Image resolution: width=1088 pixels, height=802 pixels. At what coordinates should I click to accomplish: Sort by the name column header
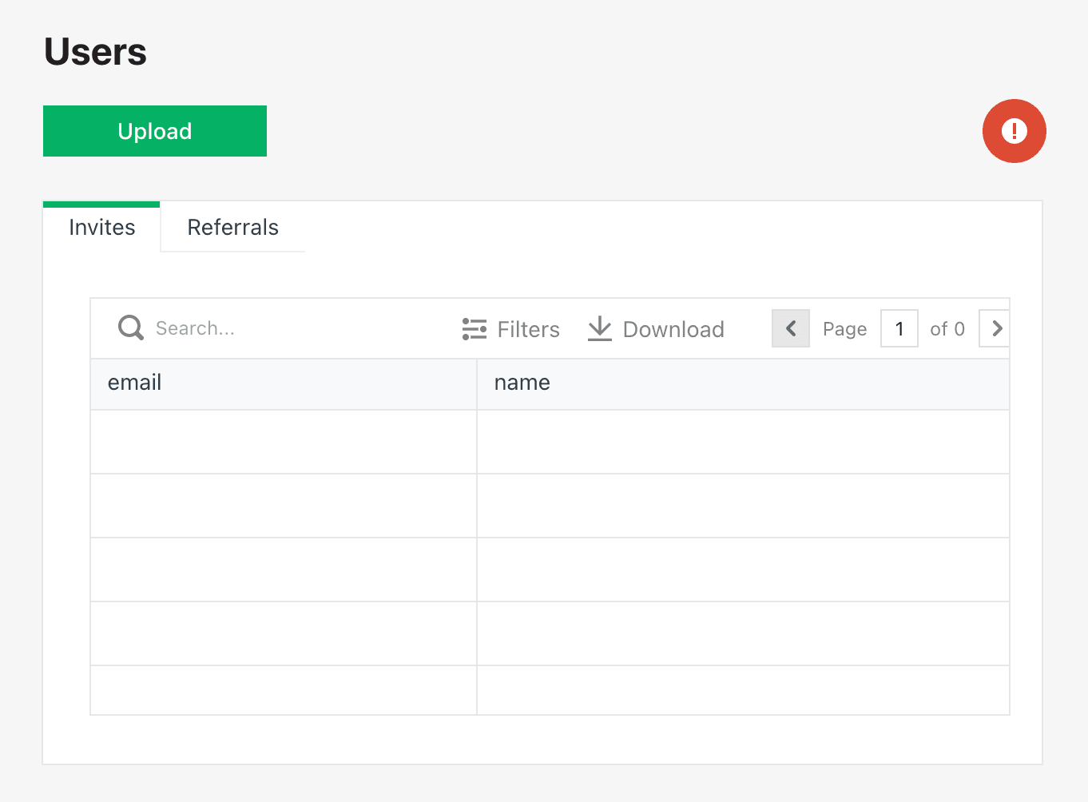(522, 383)
